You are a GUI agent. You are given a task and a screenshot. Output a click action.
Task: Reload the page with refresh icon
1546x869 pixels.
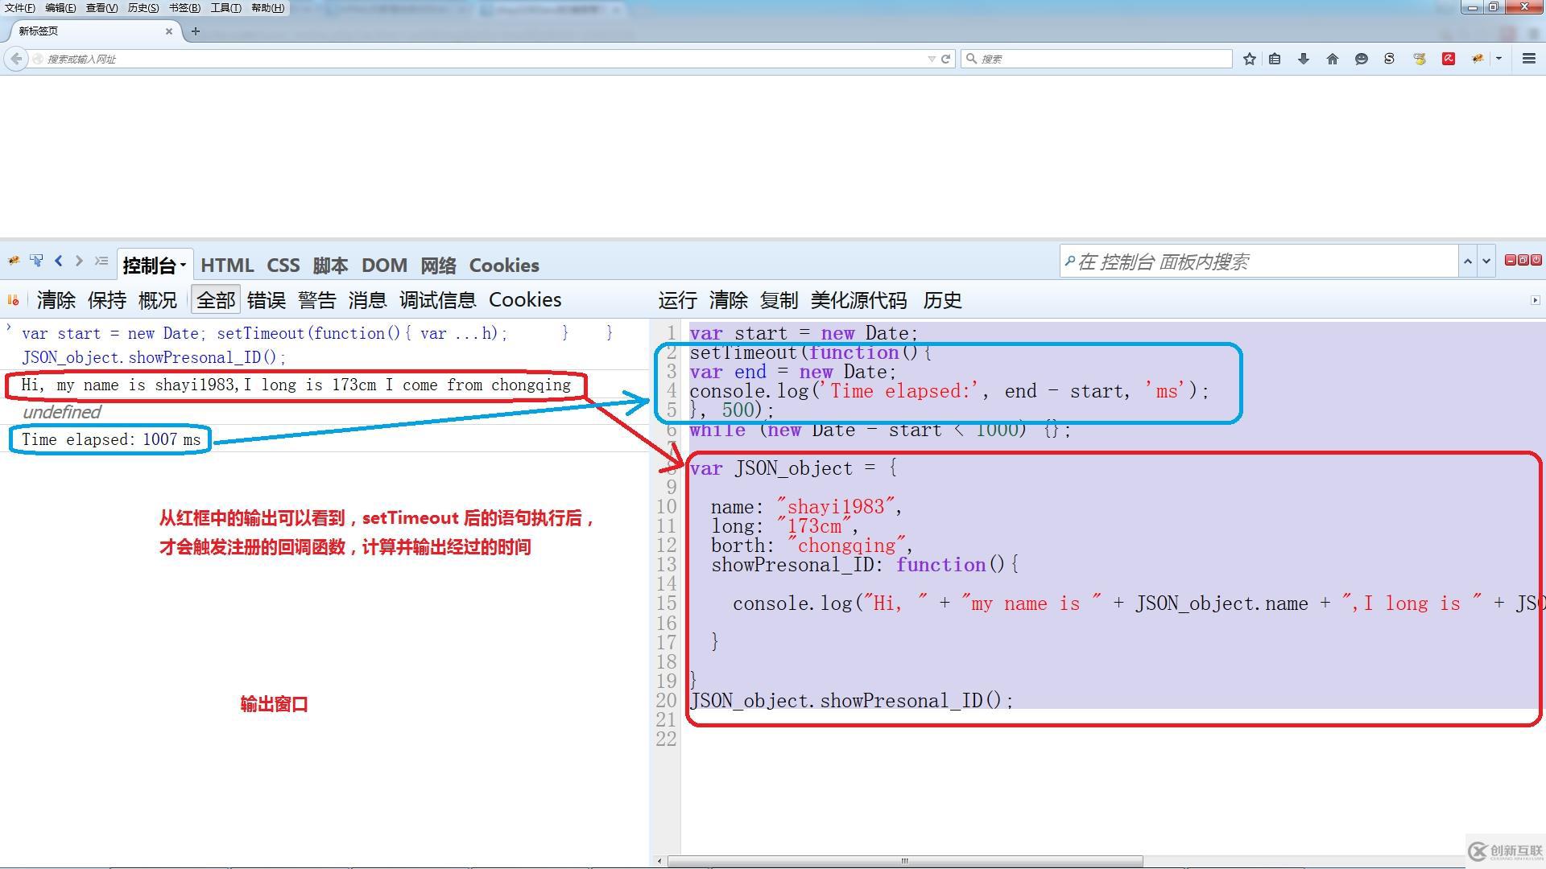tap(946, 59)
